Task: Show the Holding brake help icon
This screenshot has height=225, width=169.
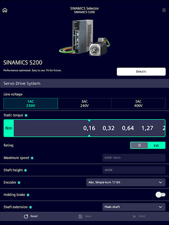Action: (x=28, y=195)
